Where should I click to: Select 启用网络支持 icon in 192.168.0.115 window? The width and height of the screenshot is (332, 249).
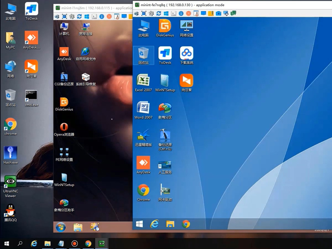(x=86, y=54)
